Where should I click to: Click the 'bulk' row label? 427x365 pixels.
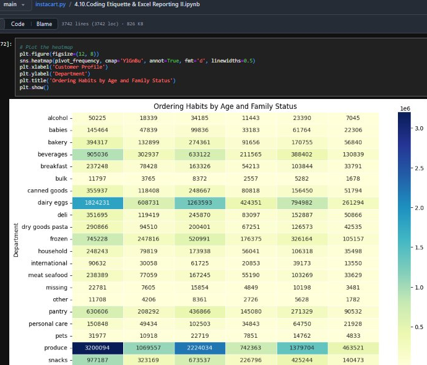point(61,179)
